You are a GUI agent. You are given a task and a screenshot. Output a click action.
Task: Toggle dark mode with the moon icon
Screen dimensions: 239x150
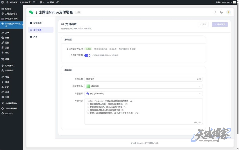[221, 12]
